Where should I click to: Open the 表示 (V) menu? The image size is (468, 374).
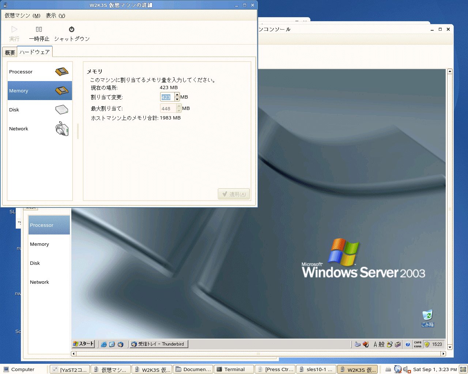point(55,15)
